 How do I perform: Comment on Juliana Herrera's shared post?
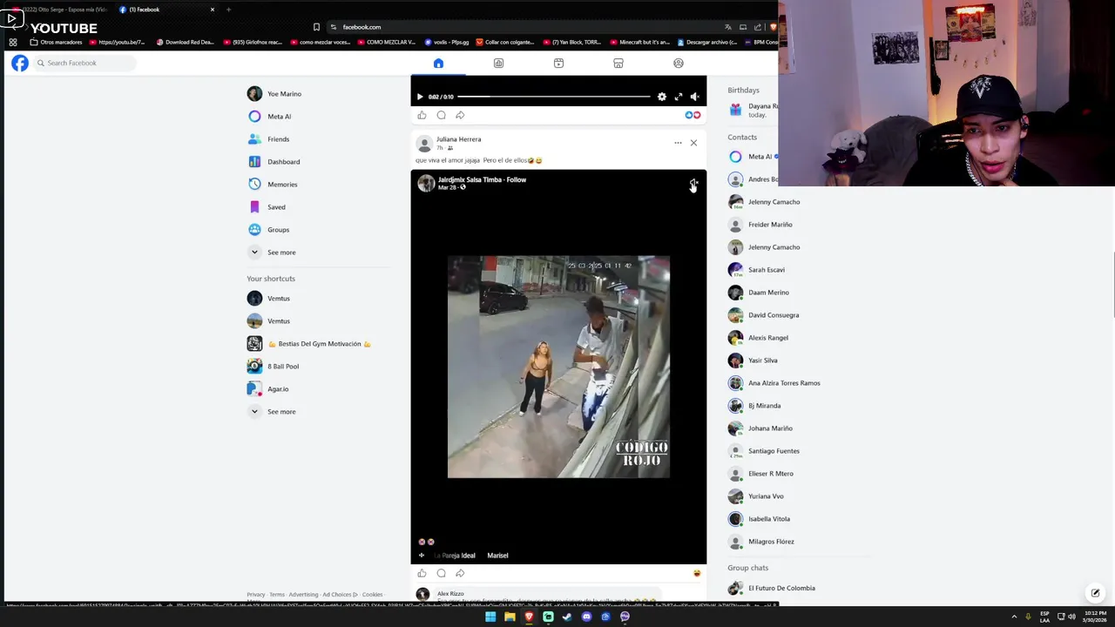pos(441,573)
